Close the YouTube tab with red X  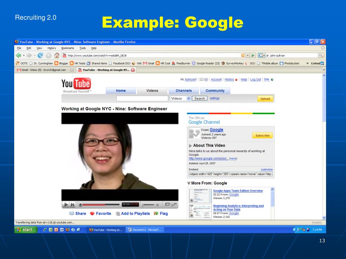pos(133,70)
